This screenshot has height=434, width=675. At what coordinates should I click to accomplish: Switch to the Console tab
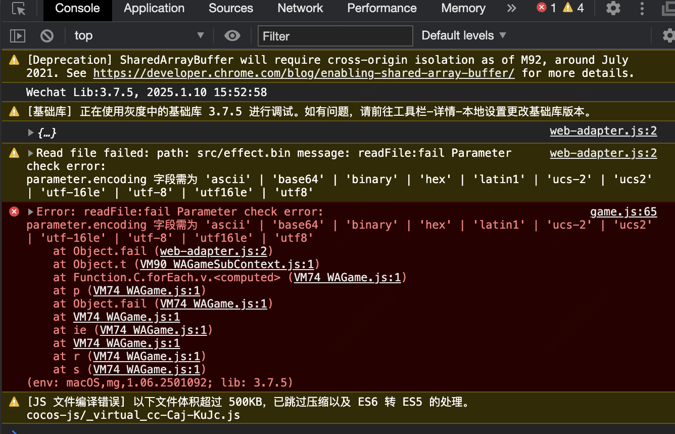pos(77,8)
